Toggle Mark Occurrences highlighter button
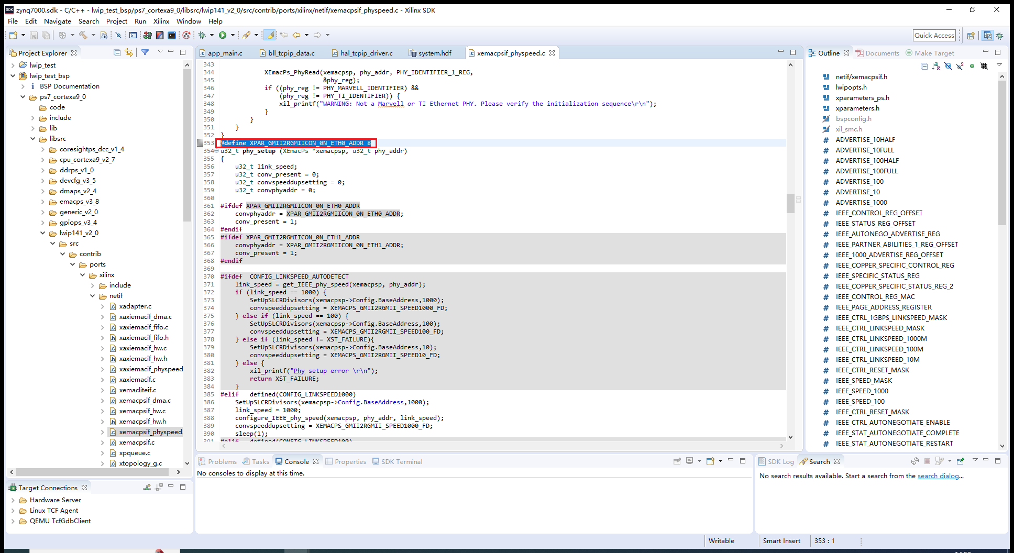This screenshot has width=1014, height=553. pyautogui.click(x=270, y=35)
